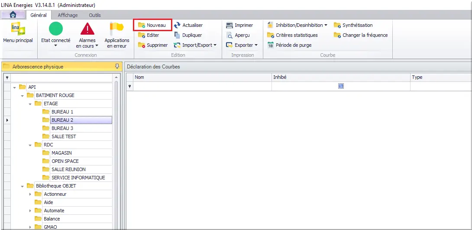Collapse the BATIMENT ROUGE node
Image resolution: width=472 pixels, height=230 pixels.
coord(22,96)
